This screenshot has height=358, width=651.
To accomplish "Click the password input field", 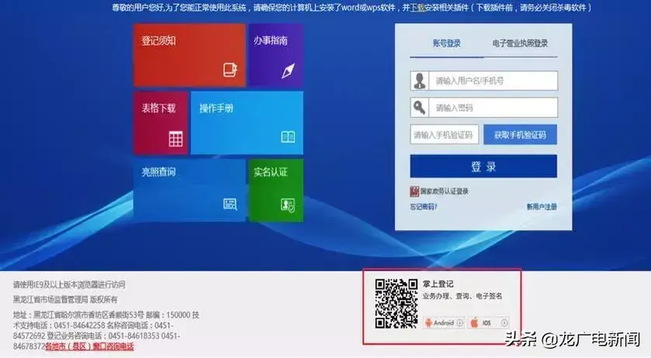I will click(494, 108).
